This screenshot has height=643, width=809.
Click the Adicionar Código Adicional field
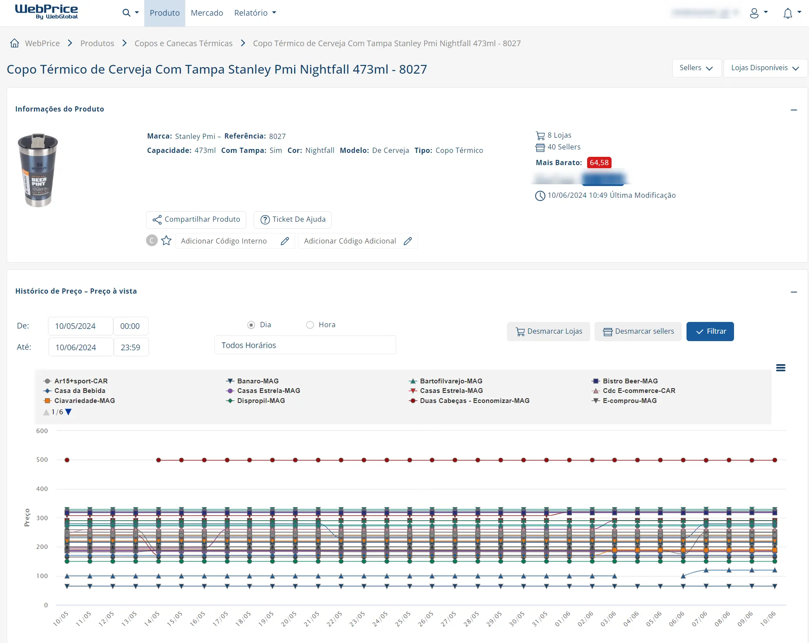pyautogui.click(x=358, y=241)
